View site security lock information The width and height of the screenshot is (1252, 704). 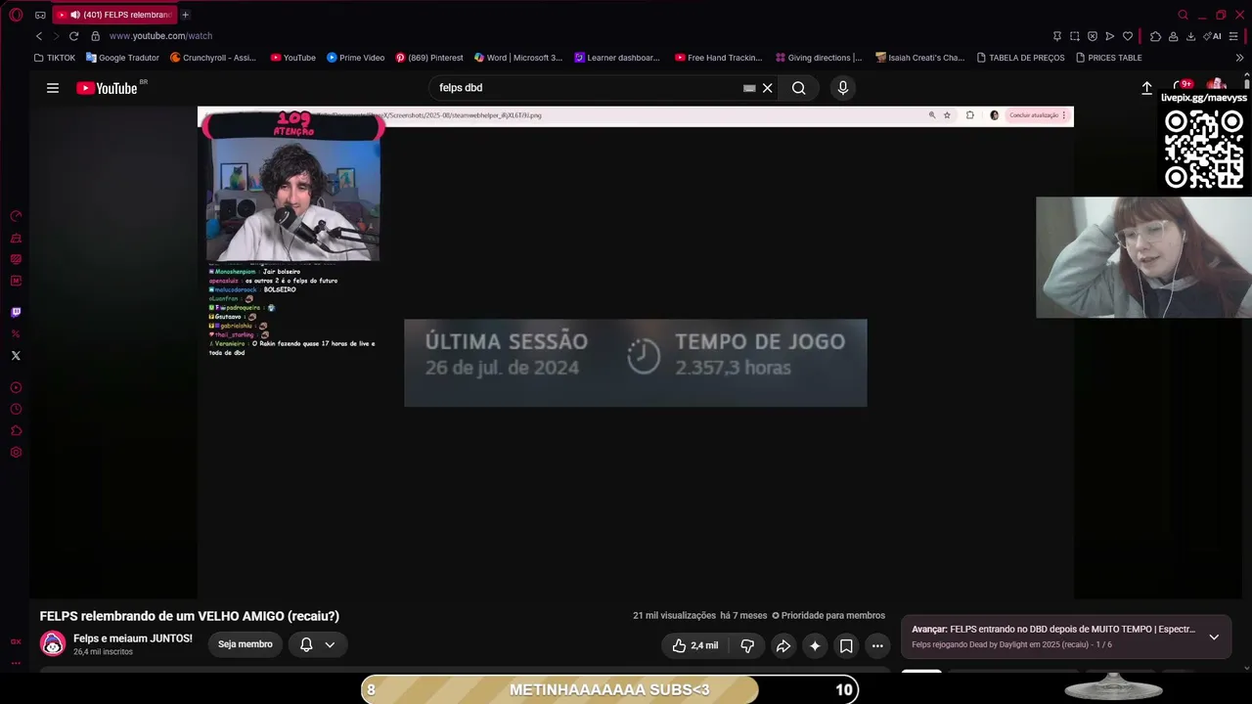[95, 36]
